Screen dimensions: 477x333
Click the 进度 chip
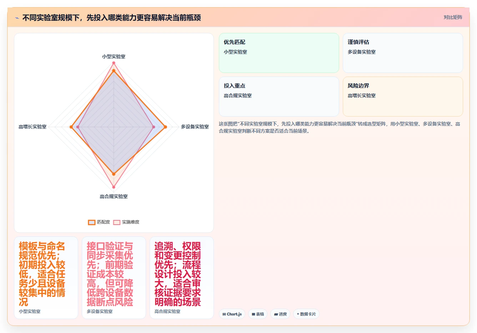coord(280,314)
